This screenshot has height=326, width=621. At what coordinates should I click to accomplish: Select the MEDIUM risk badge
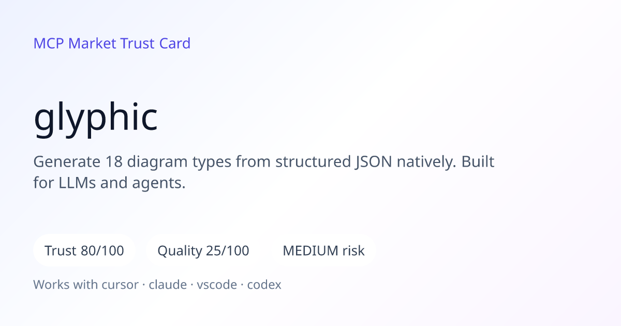(x=323, y=251)
